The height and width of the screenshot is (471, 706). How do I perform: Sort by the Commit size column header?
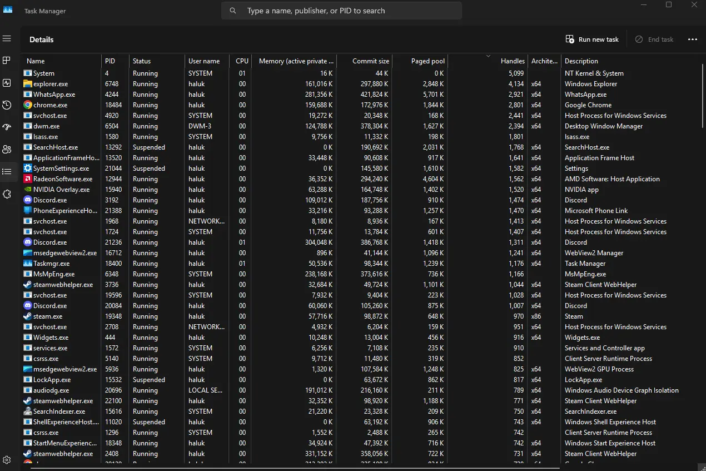(364, 61)
